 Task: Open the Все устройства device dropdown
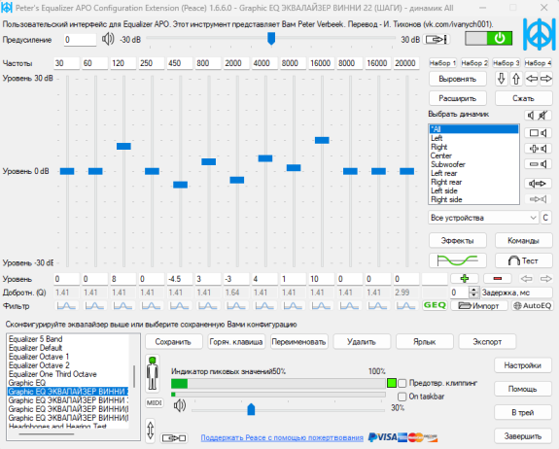click(483, 218)
